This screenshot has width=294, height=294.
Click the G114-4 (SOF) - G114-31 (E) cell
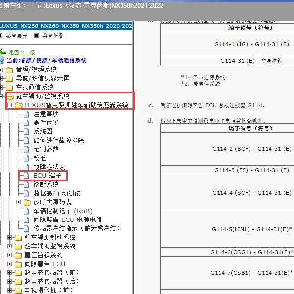pos(252,193)
